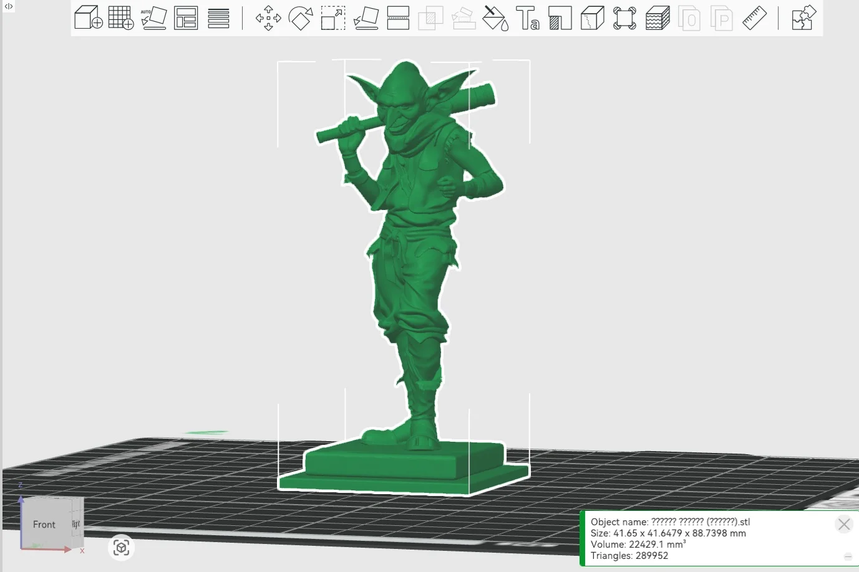Image resolution: width=859 pixels, height=572 pixels.
Task: Open the Cut tool
Action: (x=398, y=17)
